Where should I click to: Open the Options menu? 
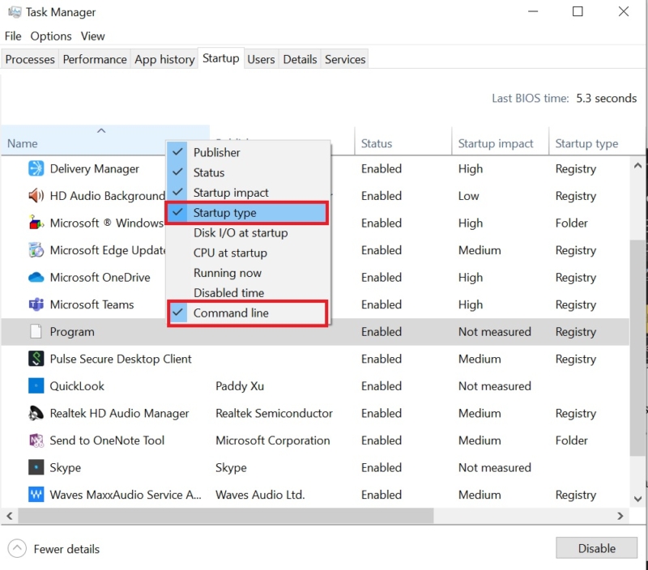click(50, 36)
